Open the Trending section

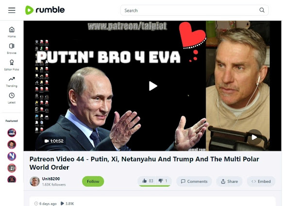point(12,82)
